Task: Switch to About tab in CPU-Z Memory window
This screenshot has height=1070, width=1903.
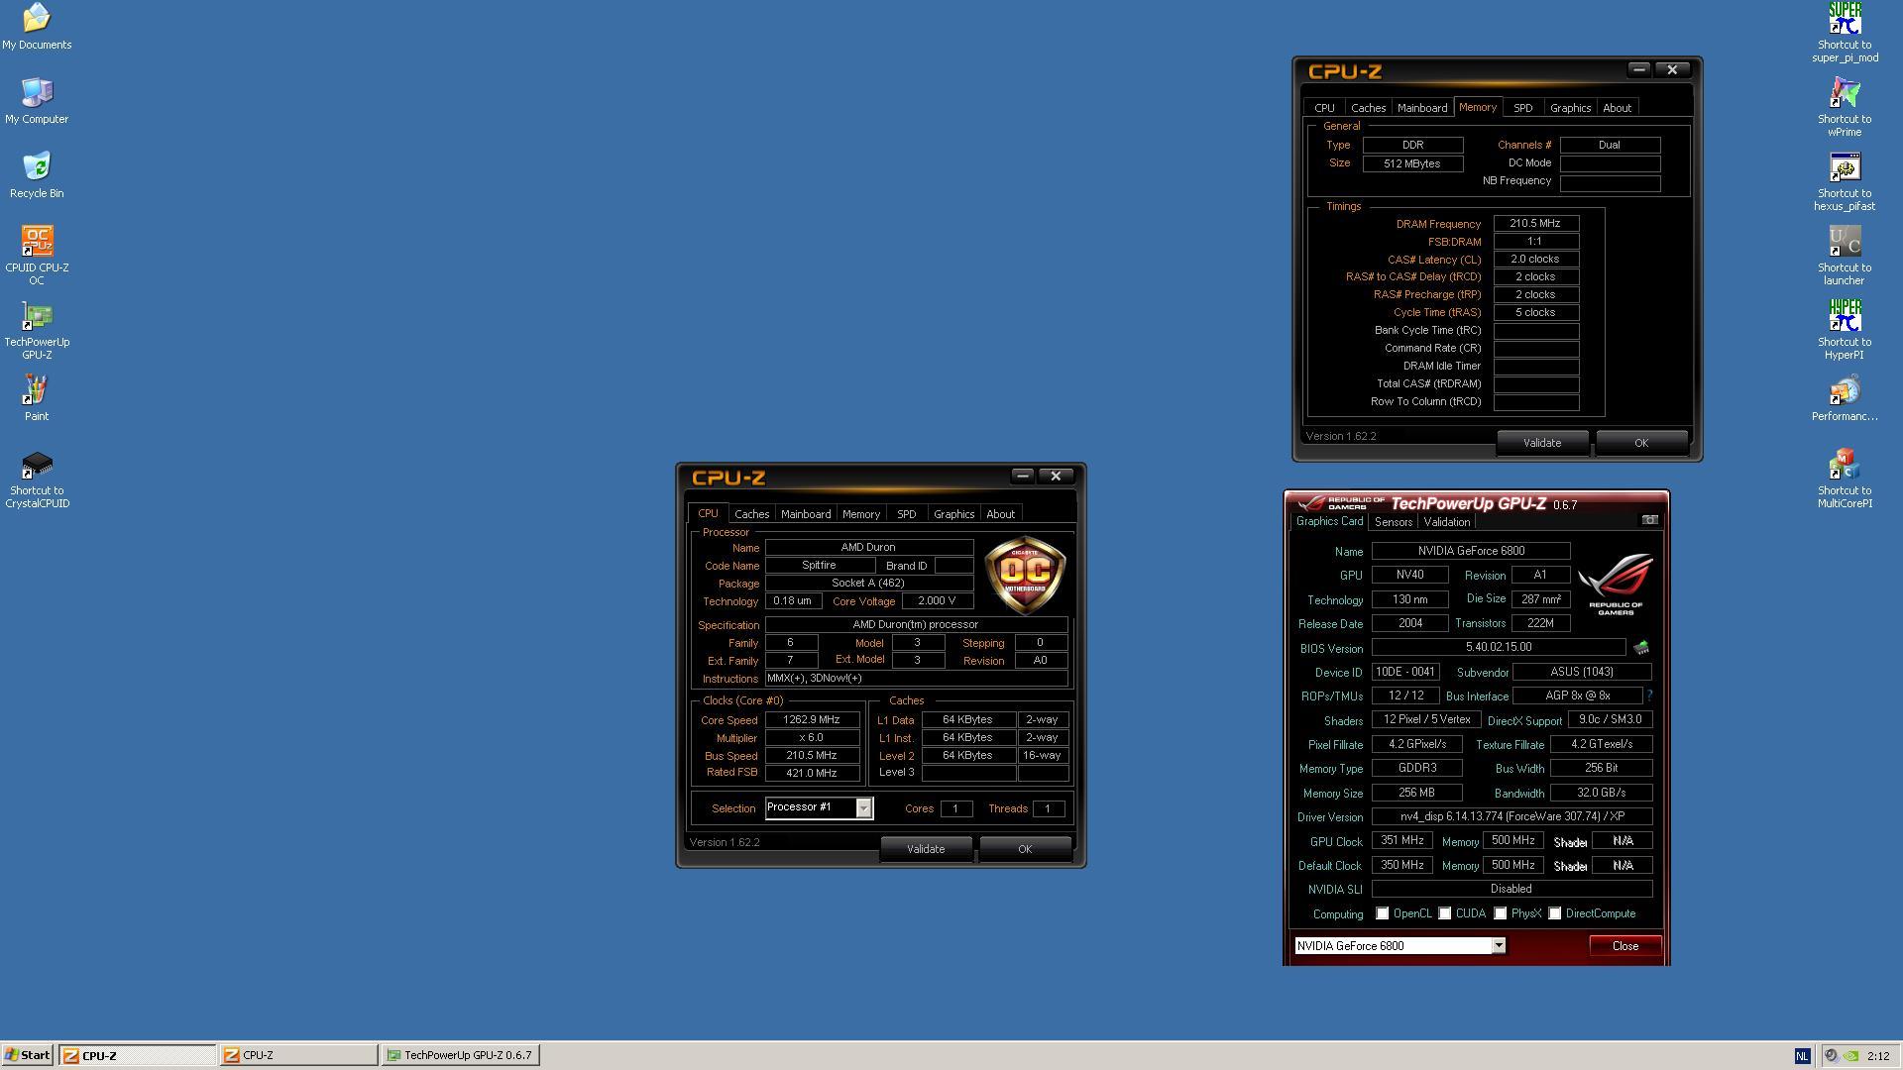Action: click(x=1617, y=108)
